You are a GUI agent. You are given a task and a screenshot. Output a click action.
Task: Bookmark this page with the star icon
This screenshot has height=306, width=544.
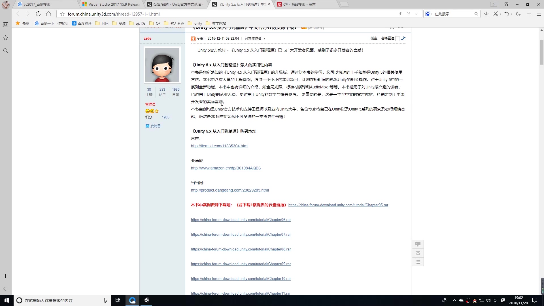click(x=62, y=14)
